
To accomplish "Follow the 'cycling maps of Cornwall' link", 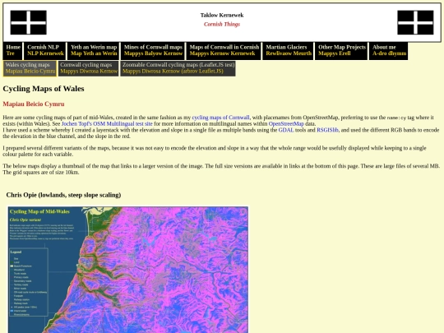I will (221, 118).
